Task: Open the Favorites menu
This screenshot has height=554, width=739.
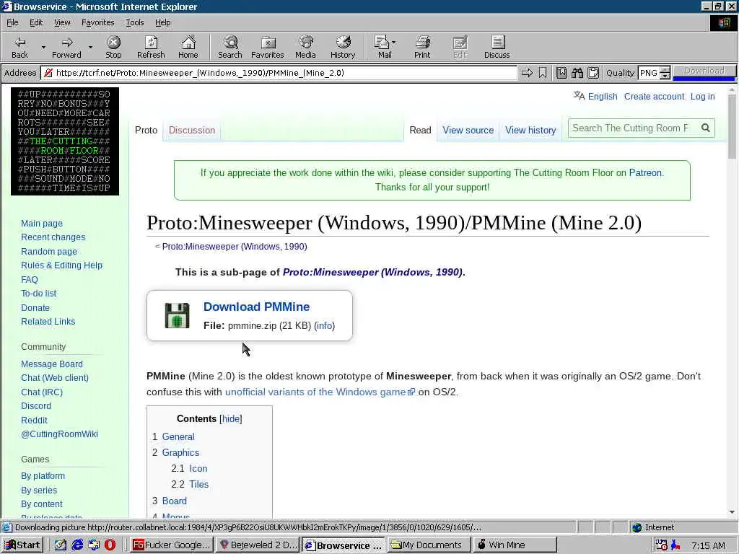Action: 97,22
